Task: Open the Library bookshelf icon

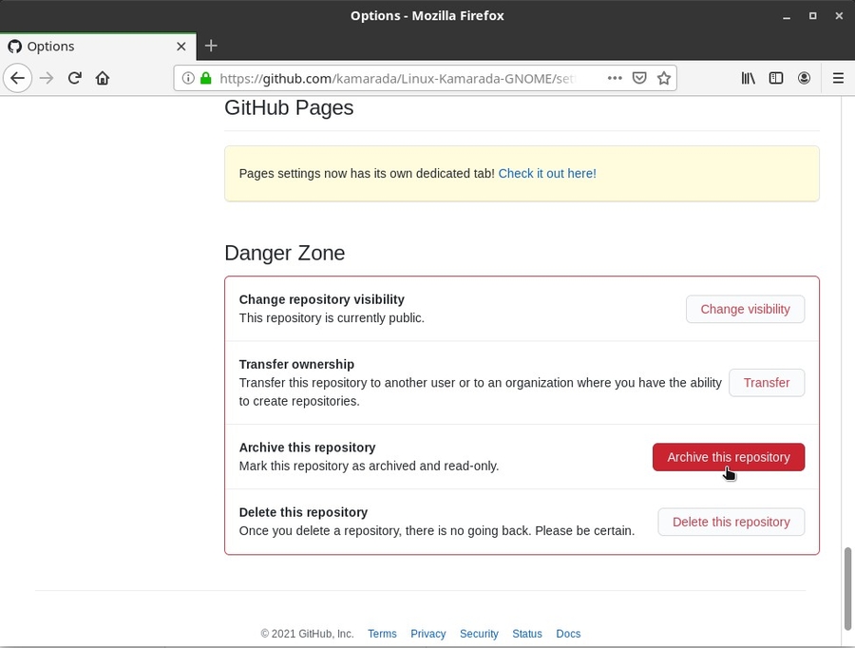Action: [749, 79]
